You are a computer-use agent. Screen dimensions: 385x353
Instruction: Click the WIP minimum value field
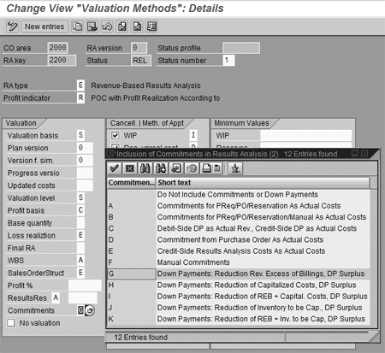click(x=305, y=135)
